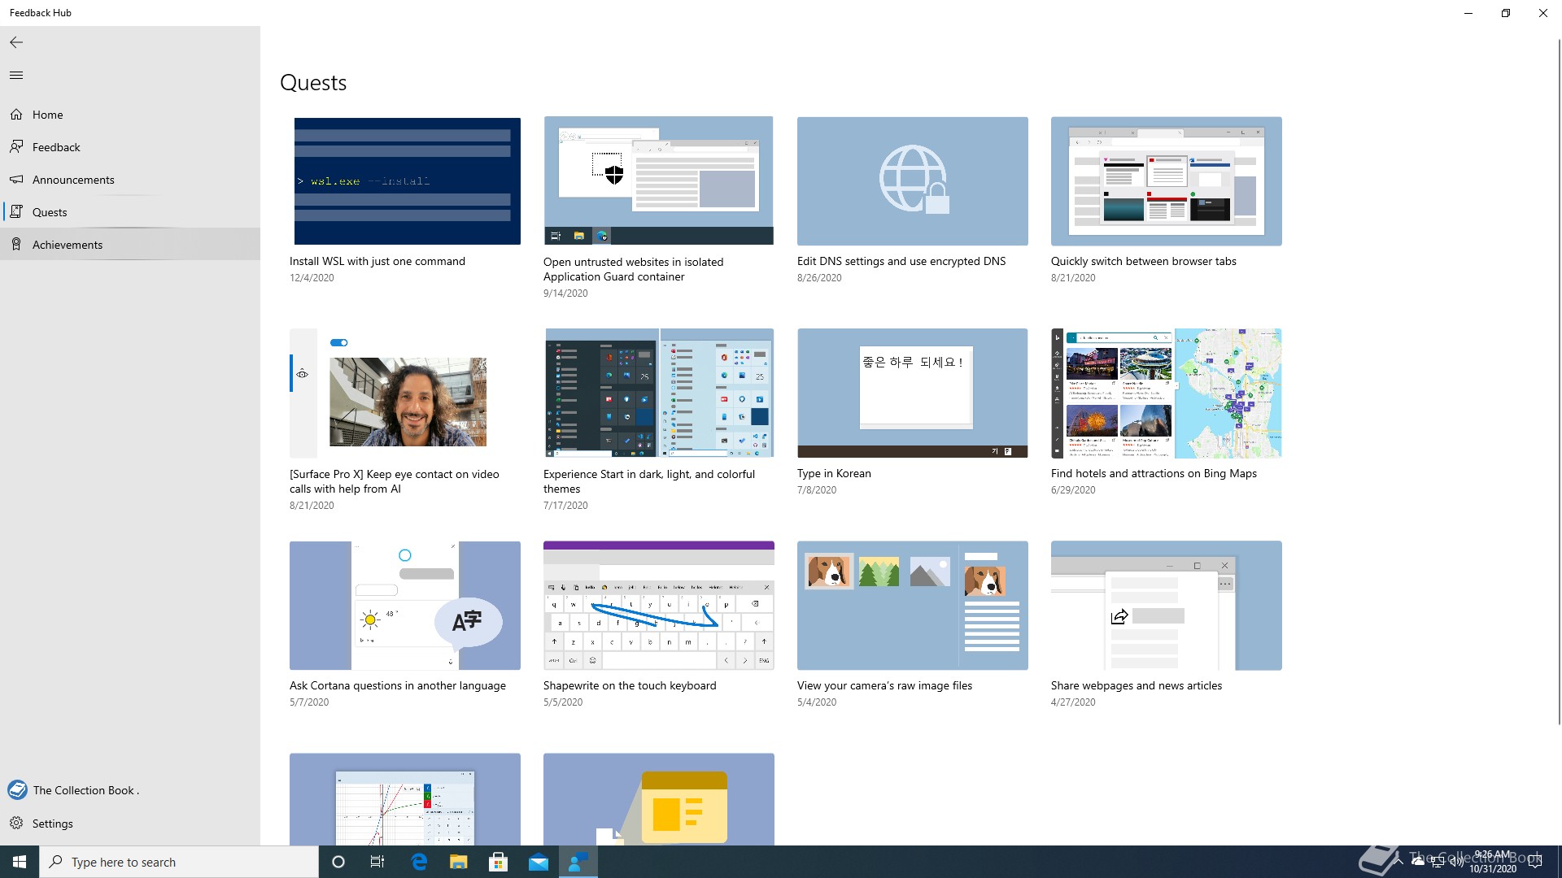Click the Feedback person icon
The height and width of the screenshot is (878, 1562).
(16, 147)
